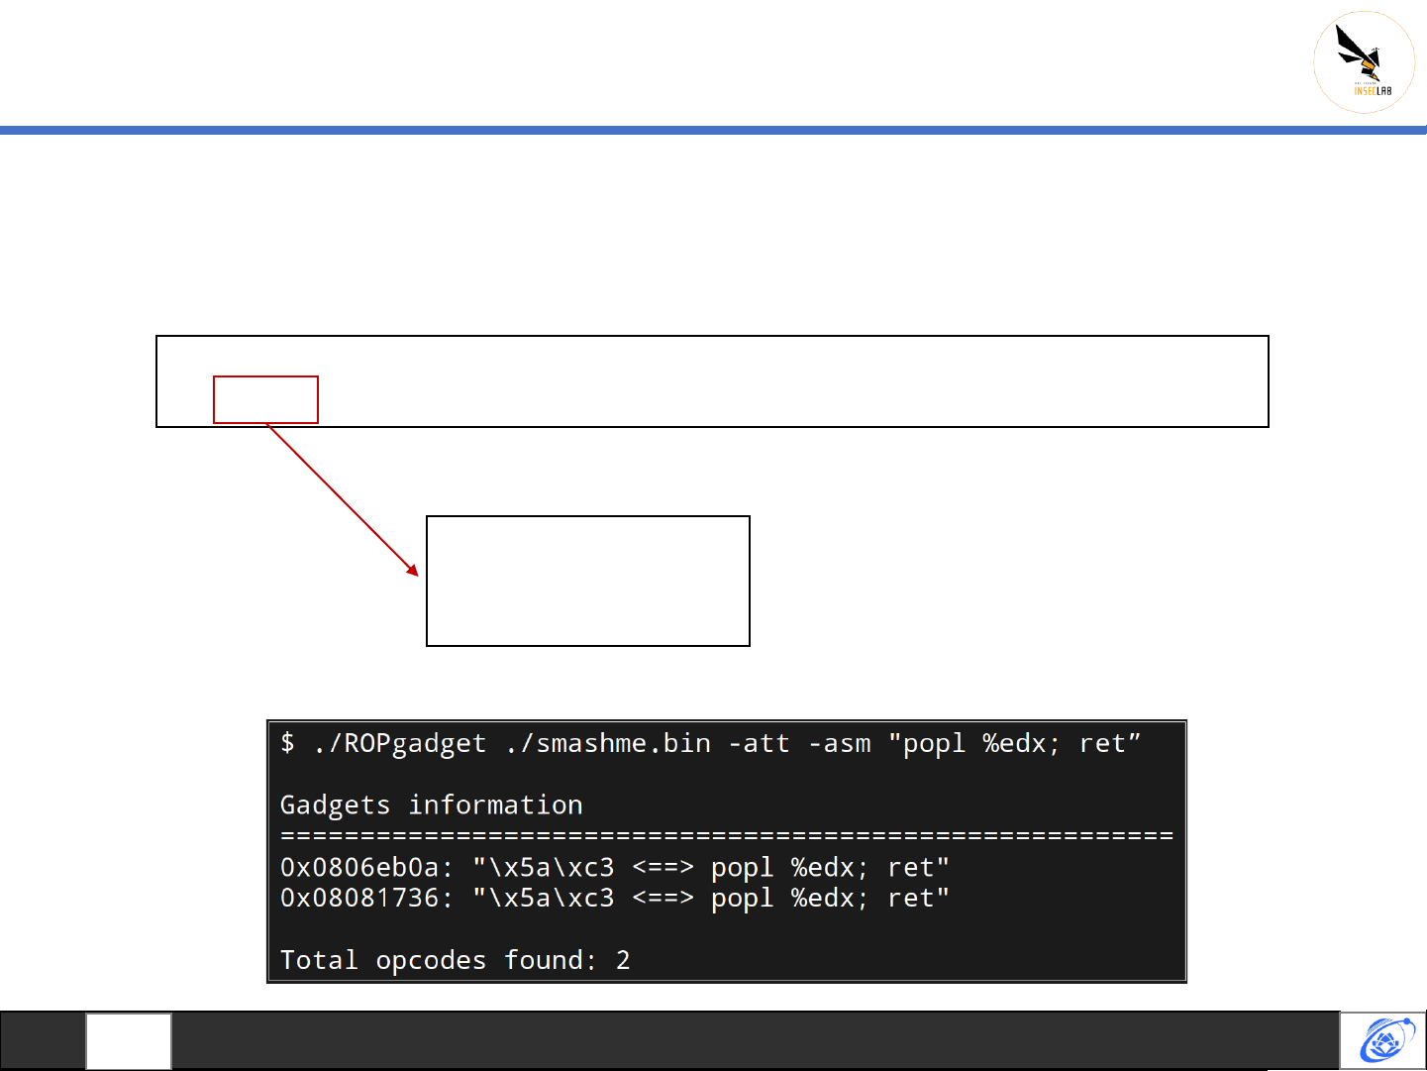
Task: Click the red arrowhead tip
Action: pos(414,572)
